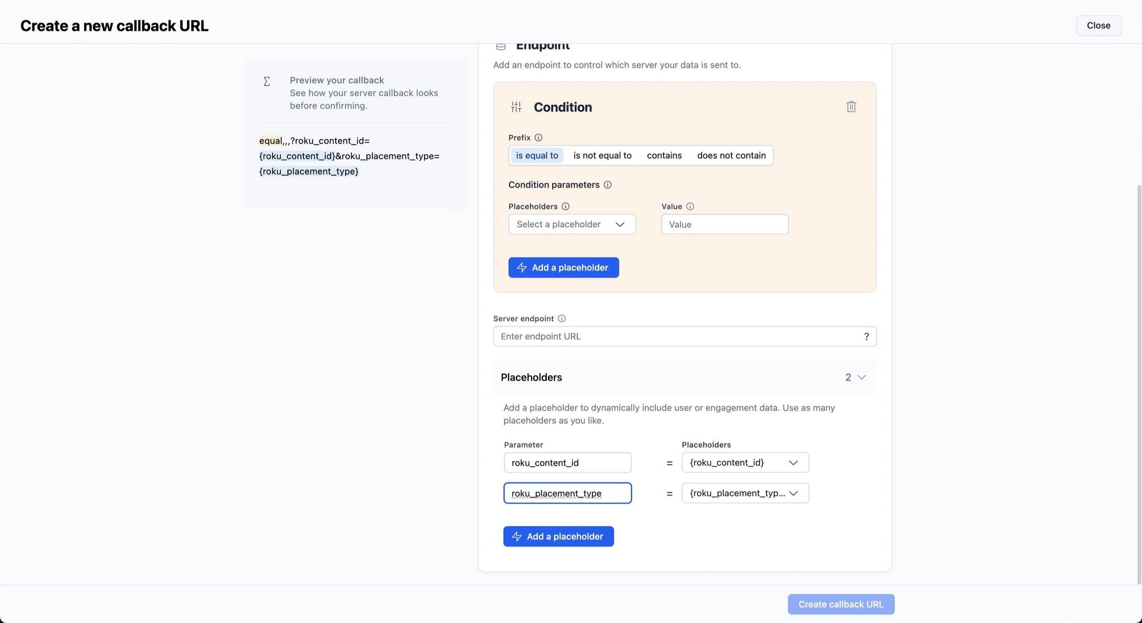Click the Server endpoint info icon
Image resolution: width=1142 pixels, height=623 pixels.
pos(561,318)
